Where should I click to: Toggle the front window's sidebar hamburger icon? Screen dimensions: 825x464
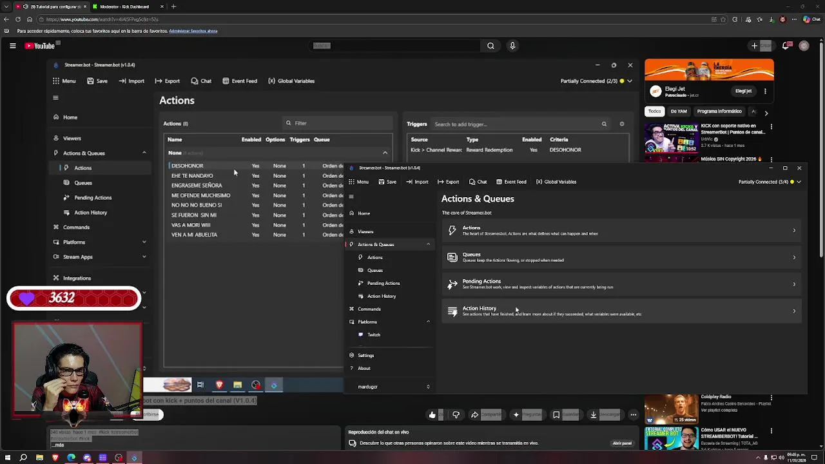pos(351,197)
